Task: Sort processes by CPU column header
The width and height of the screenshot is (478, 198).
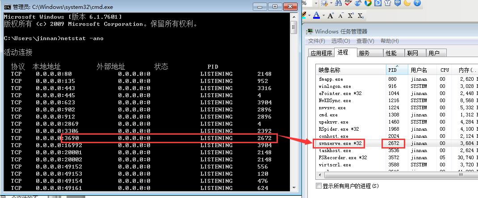Action: click(444, 70)
